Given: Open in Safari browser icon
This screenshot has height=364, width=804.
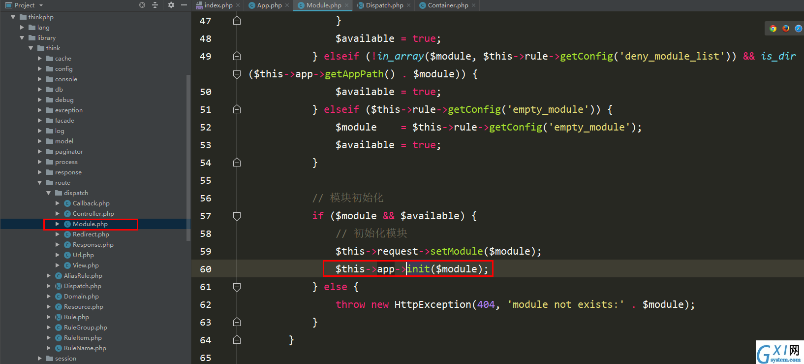Looking at the screenshot, I should click(x=798, y=29).
